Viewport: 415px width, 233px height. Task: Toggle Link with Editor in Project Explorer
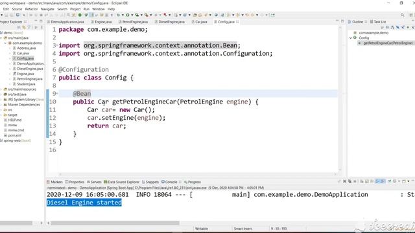pos(24,27)
